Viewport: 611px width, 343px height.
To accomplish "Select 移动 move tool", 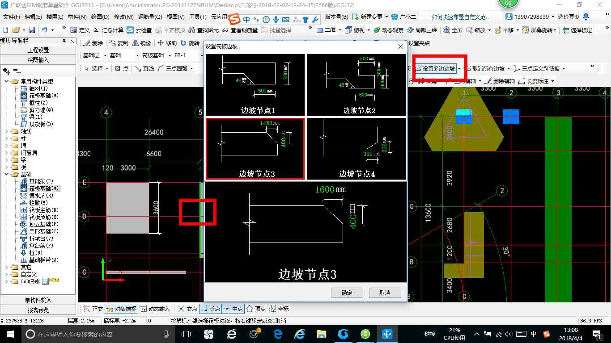I will click(167, 43).
